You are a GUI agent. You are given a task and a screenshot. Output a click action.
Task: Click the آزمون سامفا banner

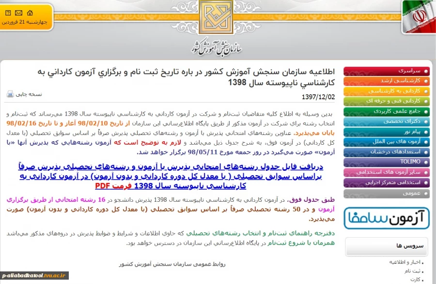tap(386, 218)
